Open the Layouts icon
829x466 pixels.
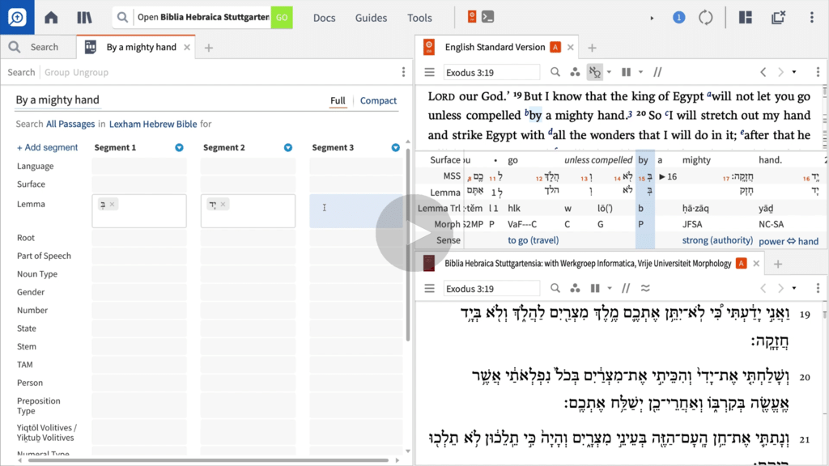point(746,18)
